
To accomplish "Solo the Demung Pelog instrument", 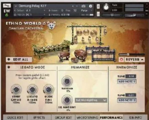I will coord(98,7).
